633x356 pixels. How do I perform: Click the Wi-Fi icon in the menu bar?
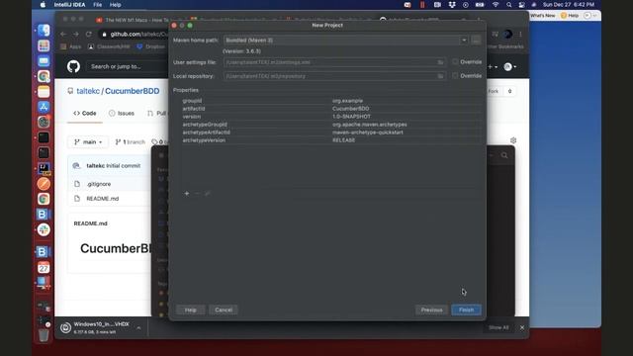(496, 5)
